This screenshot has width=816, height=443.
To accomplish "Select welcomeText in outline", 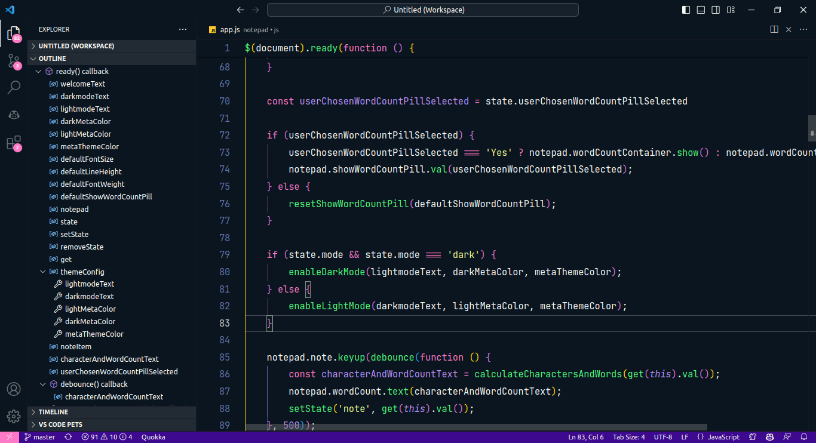I will coord(82,84).
